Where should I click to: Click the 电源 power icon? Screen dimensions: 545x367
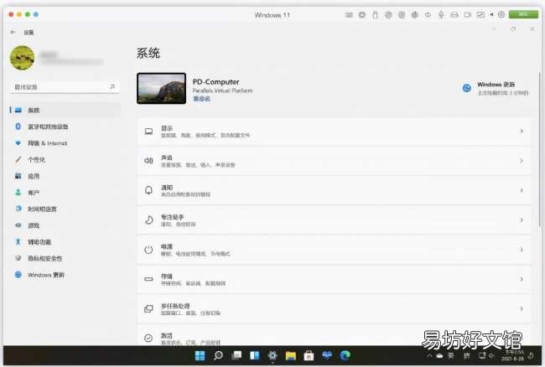(148, 250)
